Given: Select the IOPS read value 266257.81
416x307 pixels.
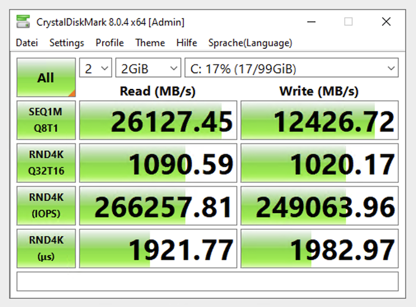Looking at the screenshot, I should pyautogui.click(x=158, y=205).
